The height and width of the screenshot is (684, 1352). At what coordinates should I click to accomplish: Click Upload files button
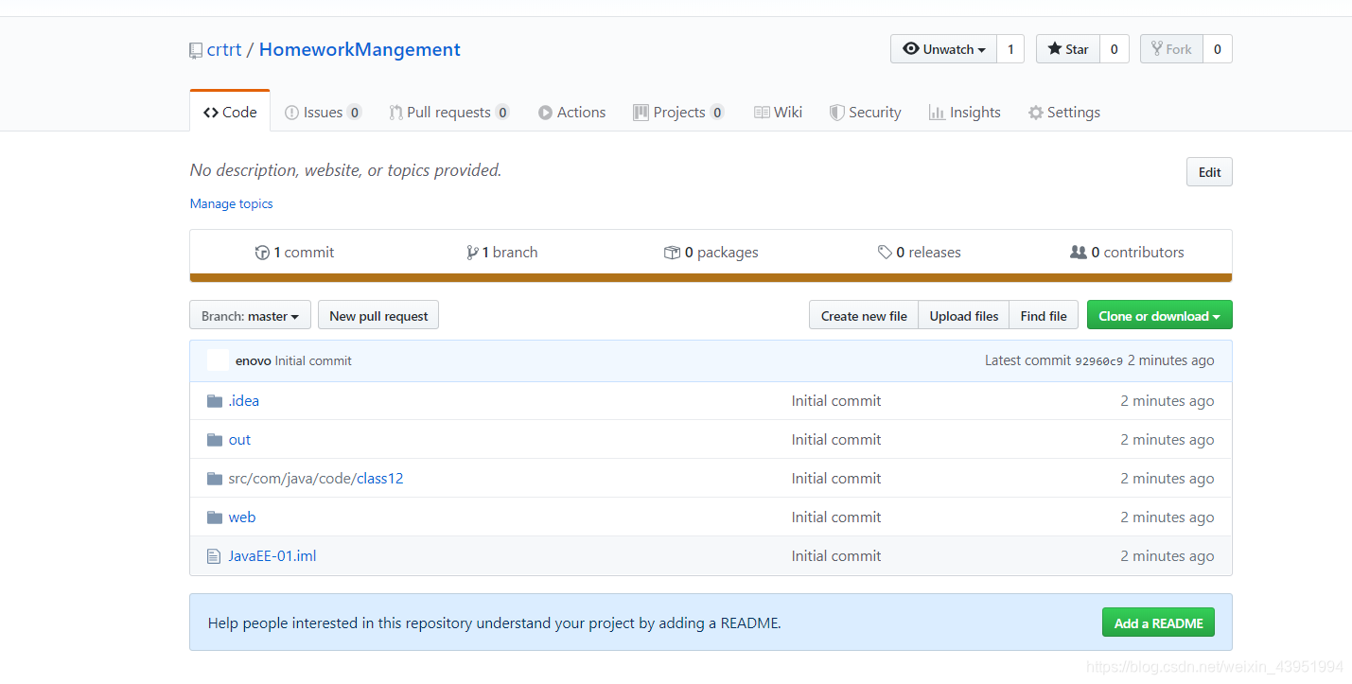[x=963, y=316]
